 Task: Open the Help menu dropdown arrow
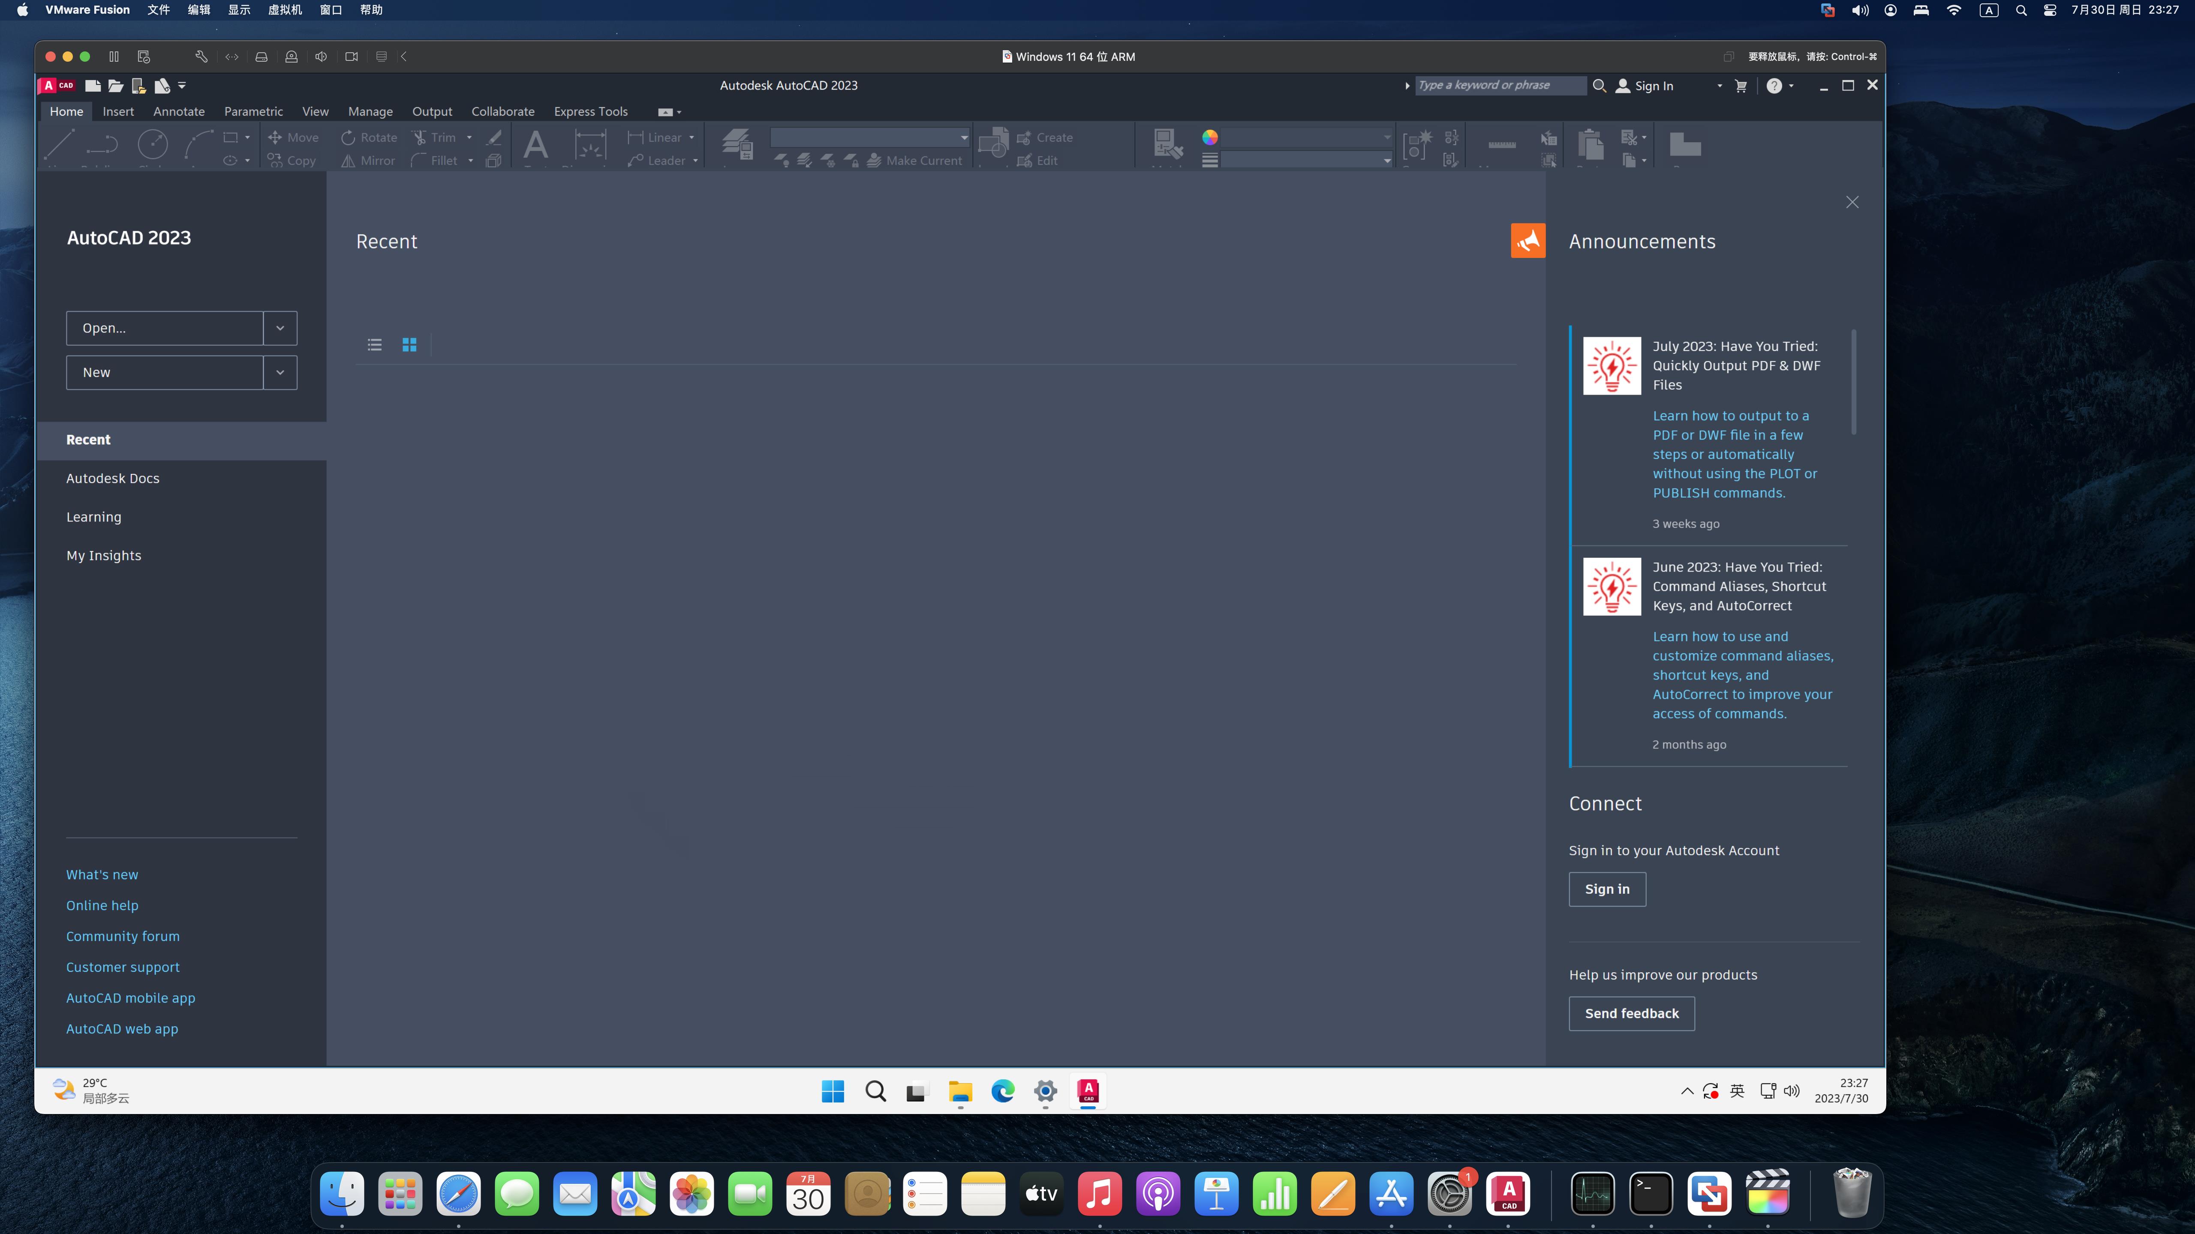pos(1791,86)
